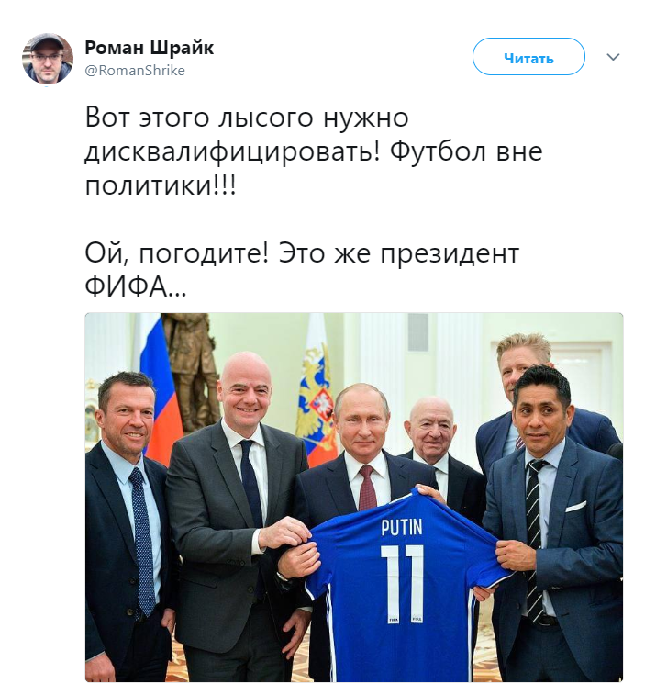Open the @RomanShrike handle link

tap(135, 71)
